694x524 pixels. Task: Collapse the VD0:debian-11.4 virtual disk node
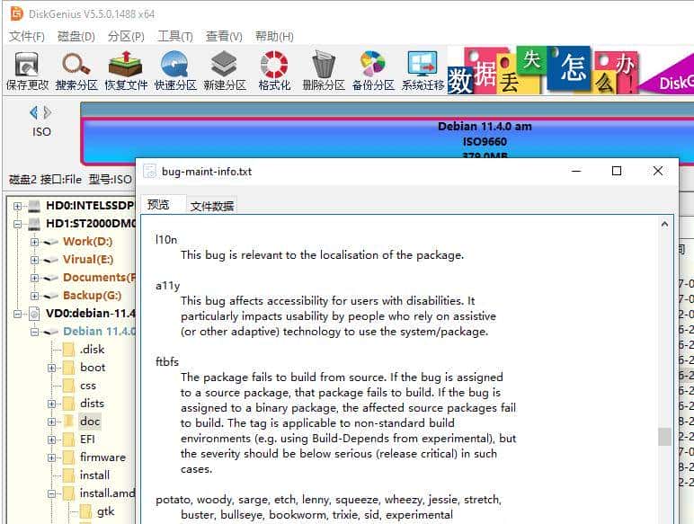tap(17, 314)
